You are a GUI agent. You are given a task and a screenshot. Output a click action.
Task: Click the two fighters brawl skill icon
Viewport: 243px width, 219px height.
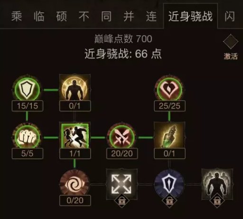click(75, 136)
